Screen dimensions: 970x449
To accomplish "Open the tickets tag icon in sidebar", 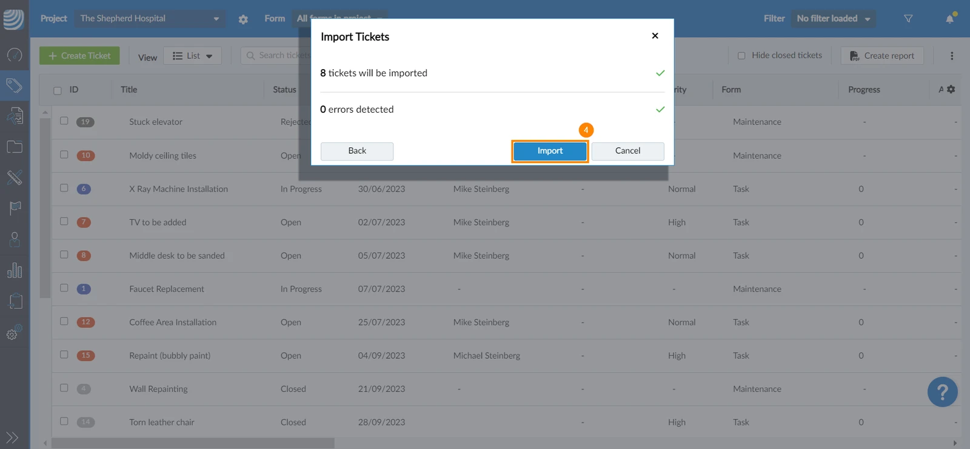I will pos(15,85).
